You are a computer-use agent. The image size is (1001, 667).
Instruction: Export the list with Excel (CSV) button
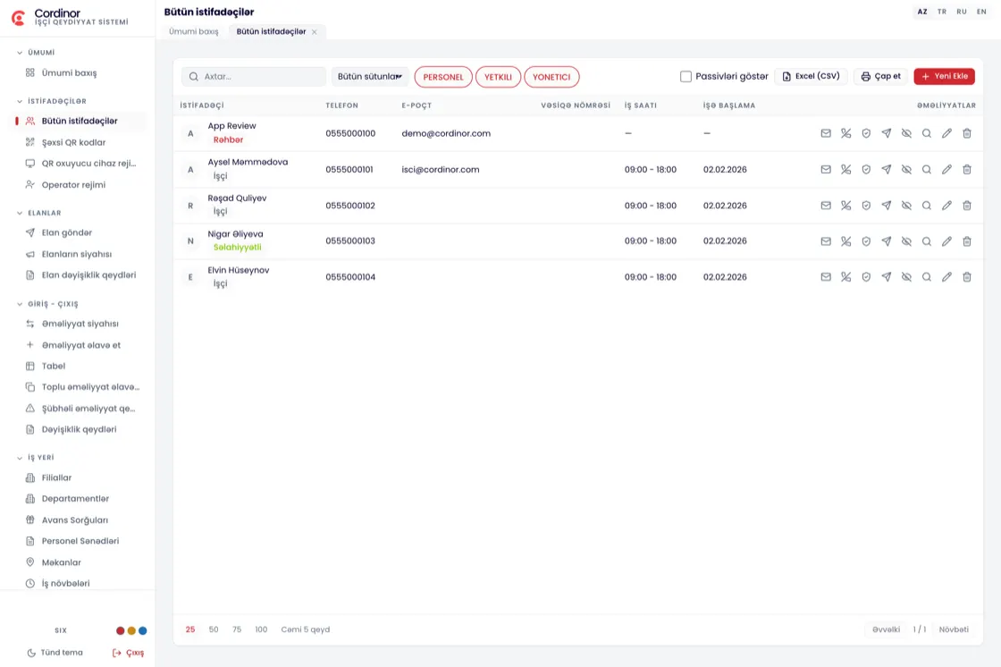point(811,76)
